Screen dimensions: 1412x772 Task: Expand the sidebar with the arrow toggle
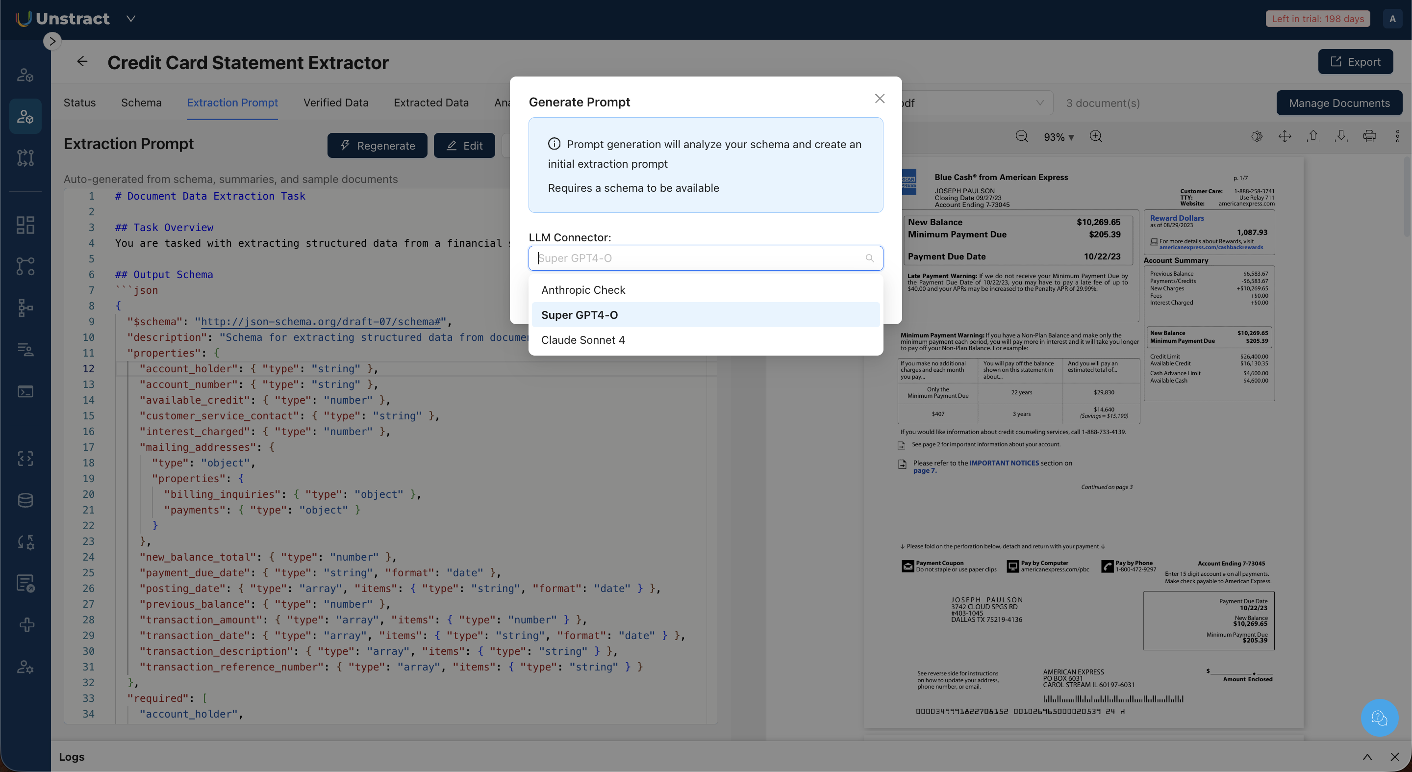(52, 41)
